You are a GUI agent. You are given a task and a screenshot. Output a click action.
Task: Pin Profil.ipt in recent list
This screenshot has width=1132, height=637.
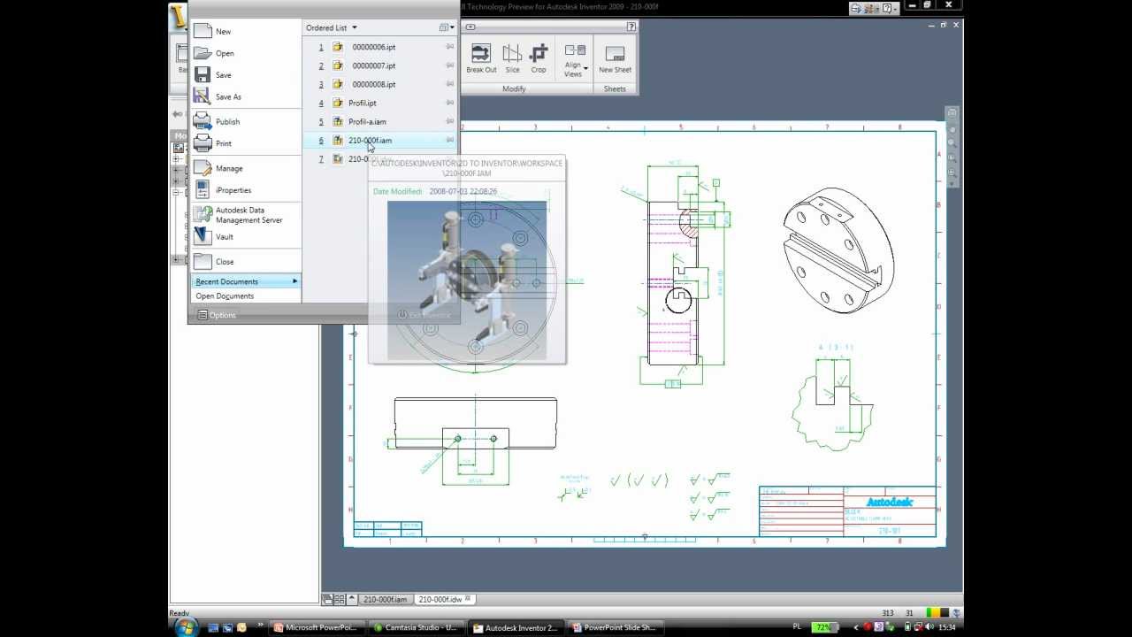tap(449, 103)
